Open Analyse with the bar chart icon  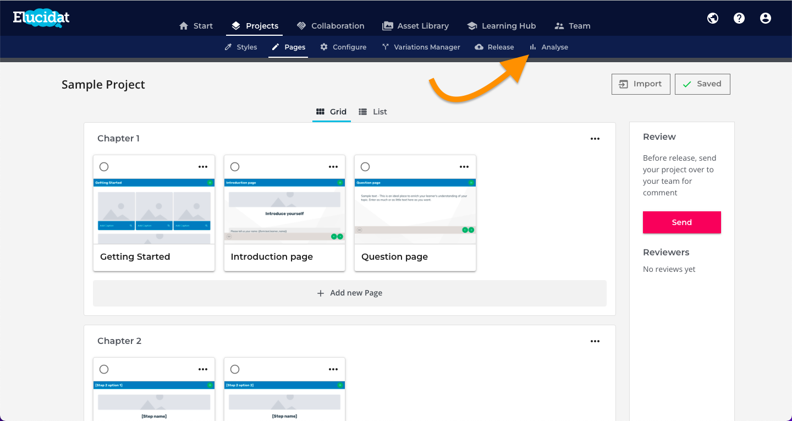tap(549, 47)
